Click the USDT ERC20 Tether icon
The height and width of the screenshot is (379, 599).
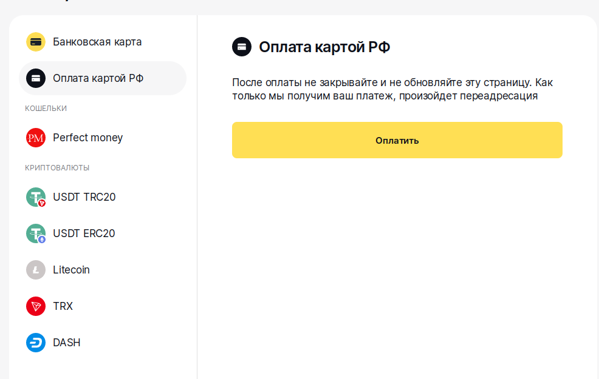coord(36,233)
